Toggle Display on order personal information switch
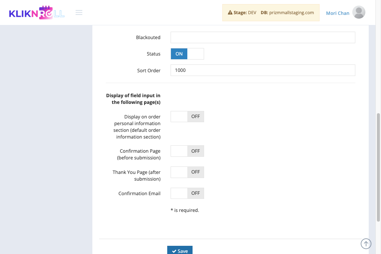 point(187,117)
